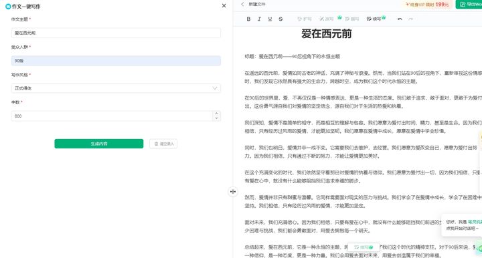Click the 清空录入 clear button
The image size is (482, 258).
[163, 144]
